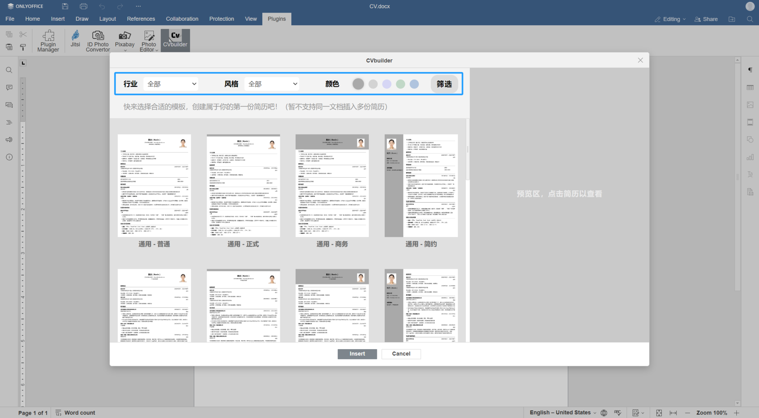This screenshot has height=418, width=759.
Task: Open table settings in the right sidebar
Action: click(750, 87)
